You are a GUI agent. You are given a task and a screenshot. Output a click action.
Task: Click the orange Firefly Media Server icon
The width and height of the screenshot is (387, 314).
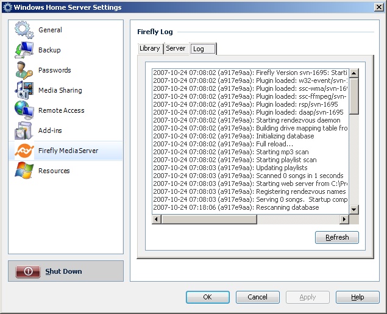pyautogui.click(x=24, y=151)
